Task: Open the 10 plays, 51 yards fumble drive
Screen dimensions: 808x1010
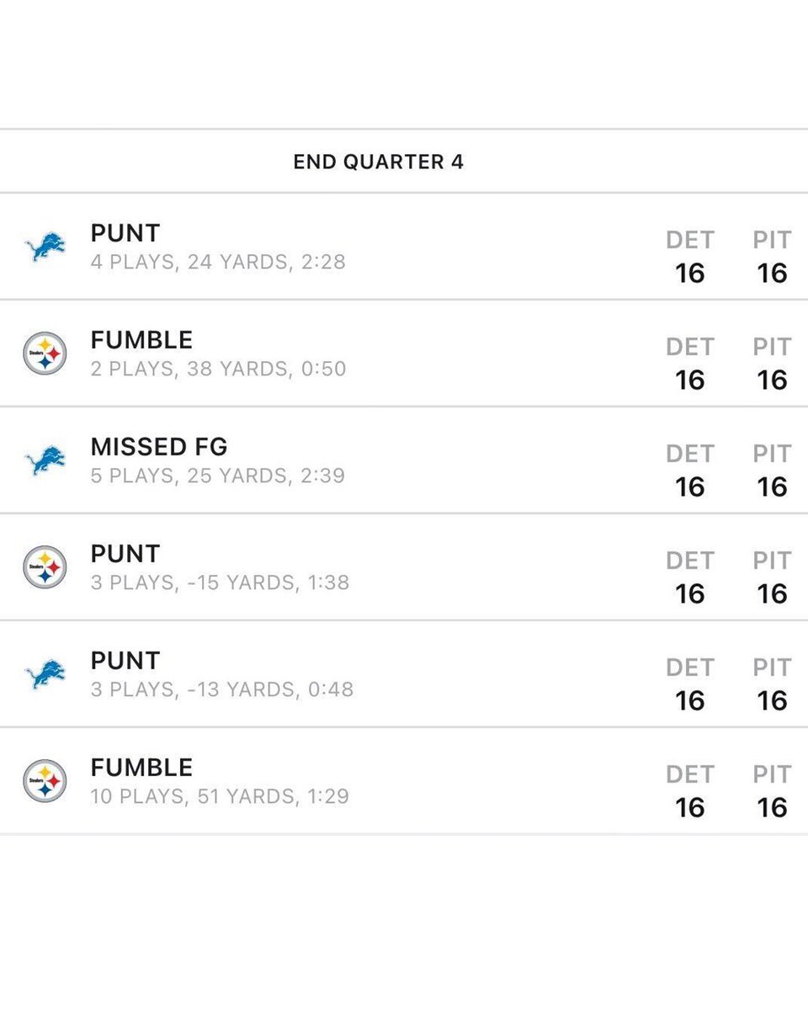Action: (x=404, y=781)
